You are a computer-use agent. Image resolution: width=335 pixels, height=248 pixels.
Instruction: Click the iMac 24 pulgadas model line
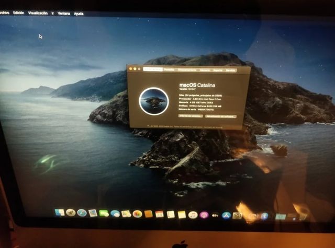[x=200, y=96]
